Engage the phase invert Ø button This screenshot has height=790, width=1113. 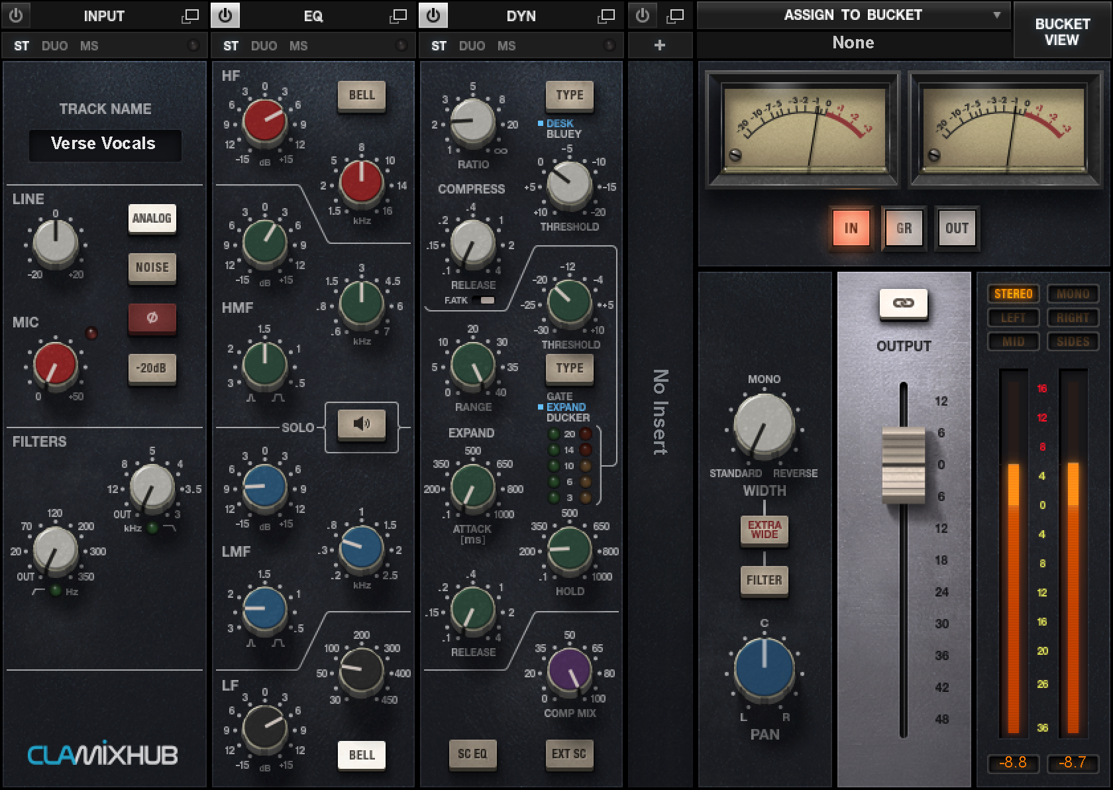152,319
